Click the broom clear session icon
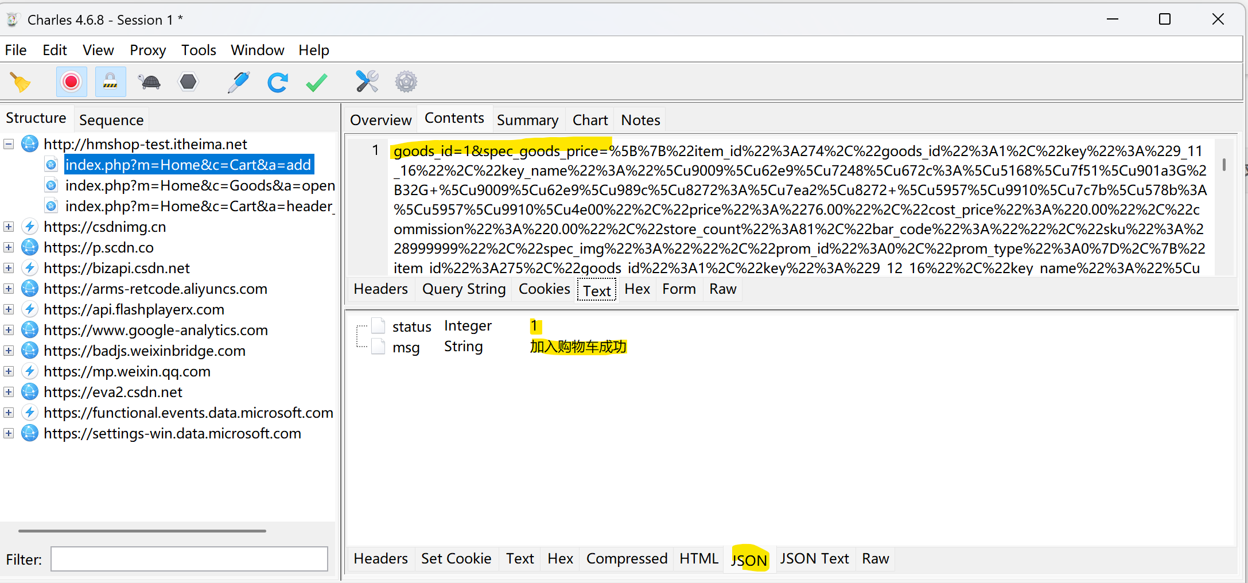Screen dimensions: 1248x583 click(x=21, y=82)
